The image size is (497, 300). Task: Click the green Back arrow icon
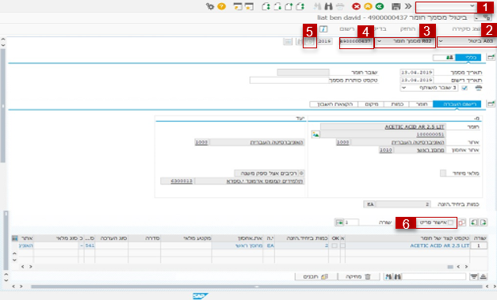pos(380,6)
